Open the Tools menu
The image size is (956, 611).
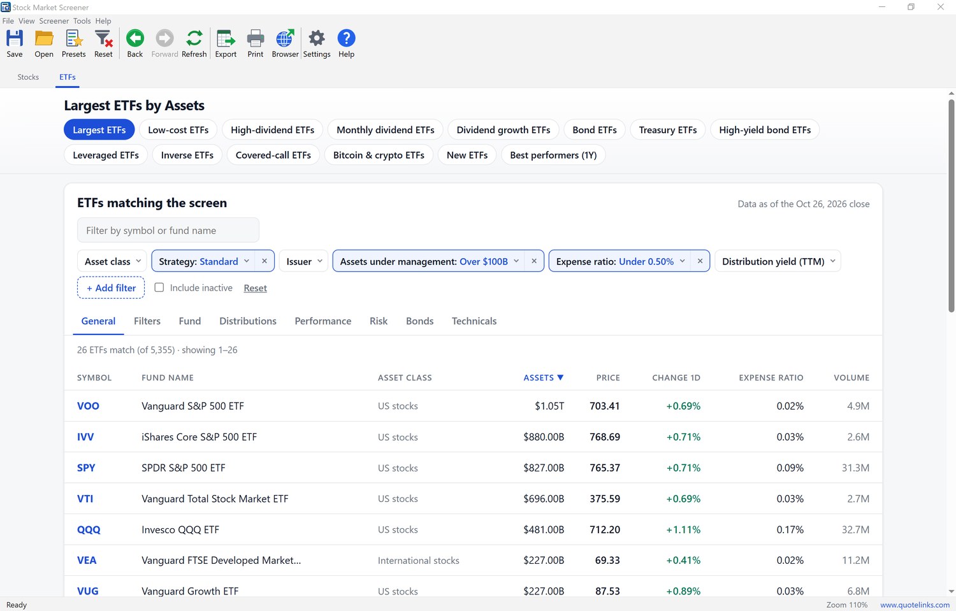[82, 21]
